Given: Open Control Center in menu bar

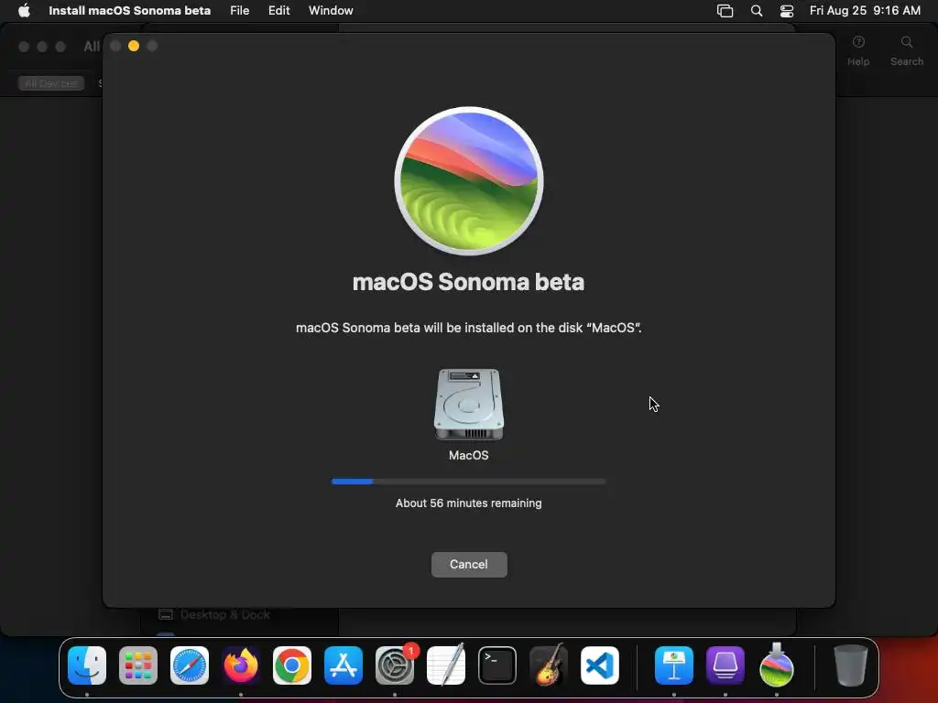Looking at the screenshot, I should pos(787,11).
